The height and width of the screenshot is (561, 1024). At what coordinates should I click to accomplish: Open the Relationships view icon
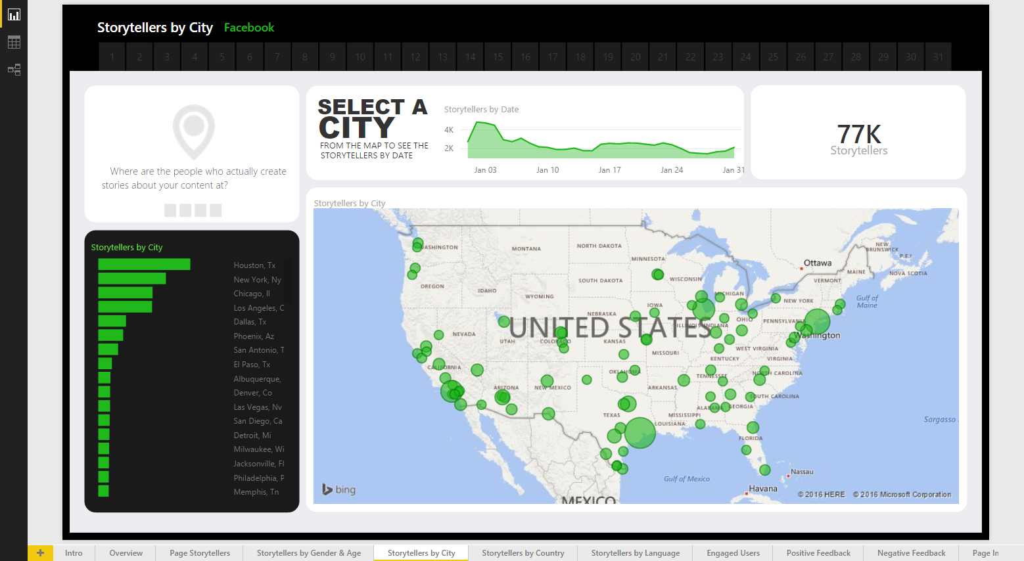coord(14,70)
